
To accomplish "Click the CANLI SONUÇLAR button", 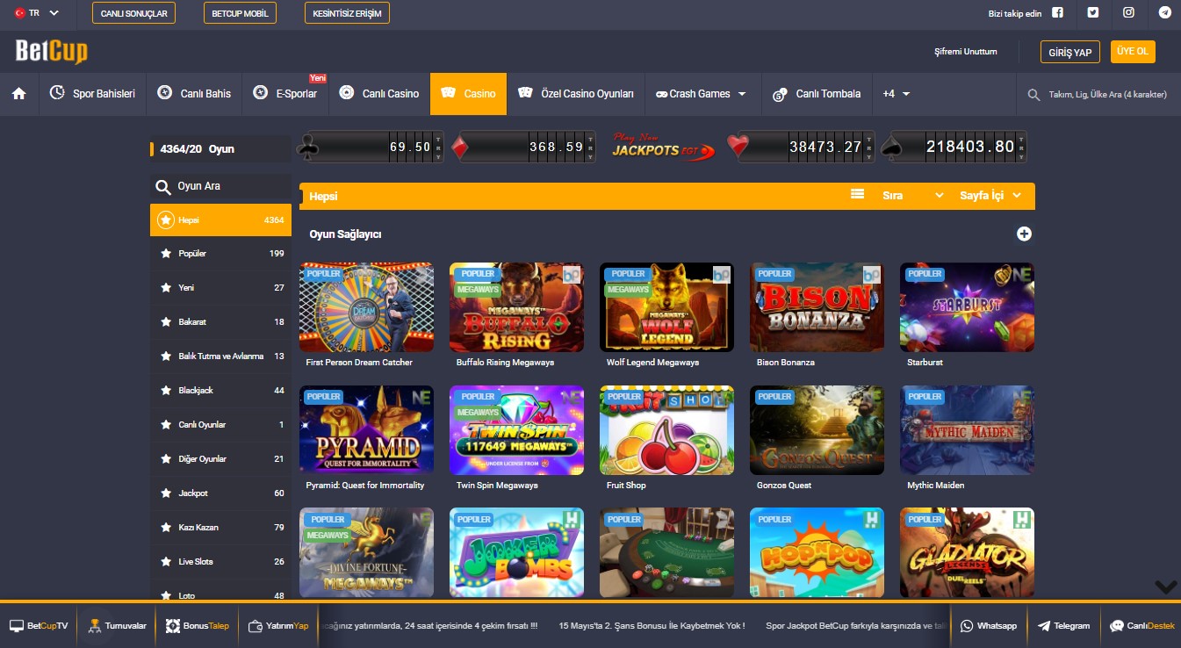I will coord(133,13).
